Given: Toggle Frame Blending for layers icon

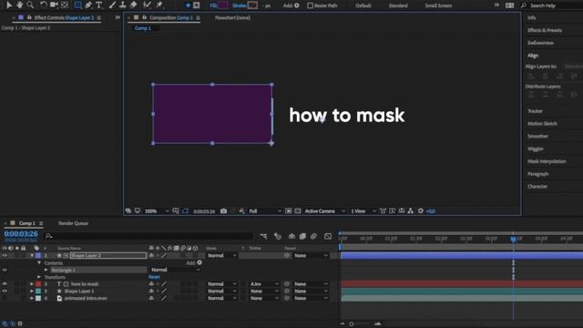Looking at the screenshot, I should (302, 236).
